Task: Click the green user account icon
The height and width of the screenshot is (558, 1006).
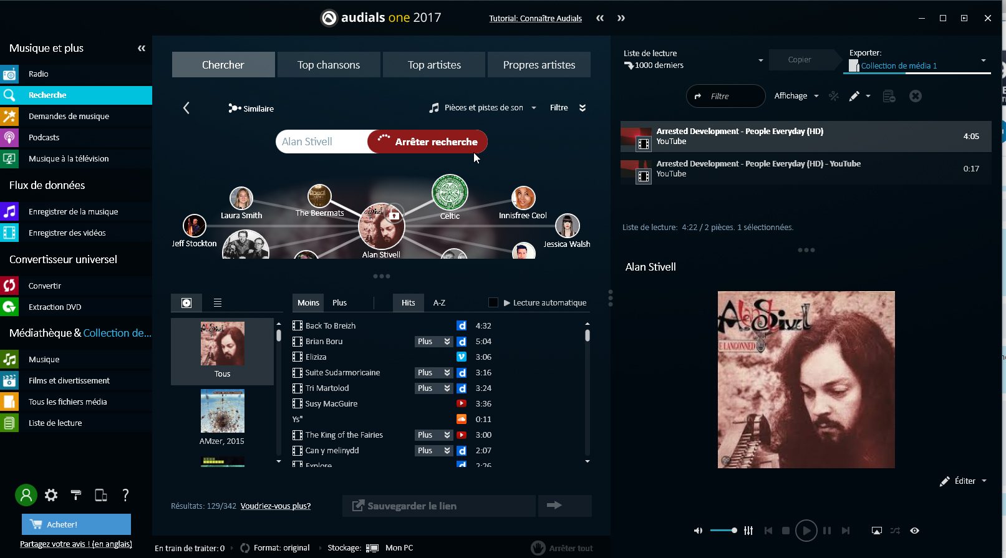Action: [26, 495]
